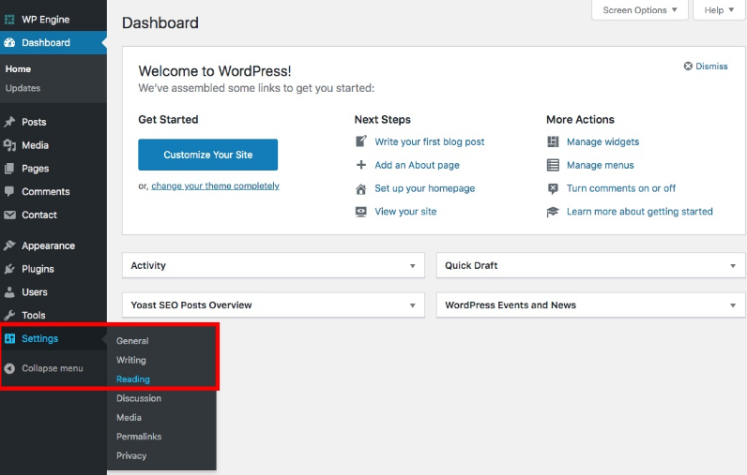Click the Activity panel title
The width and height of the screenshot is (747, 475).
point(148,266)
